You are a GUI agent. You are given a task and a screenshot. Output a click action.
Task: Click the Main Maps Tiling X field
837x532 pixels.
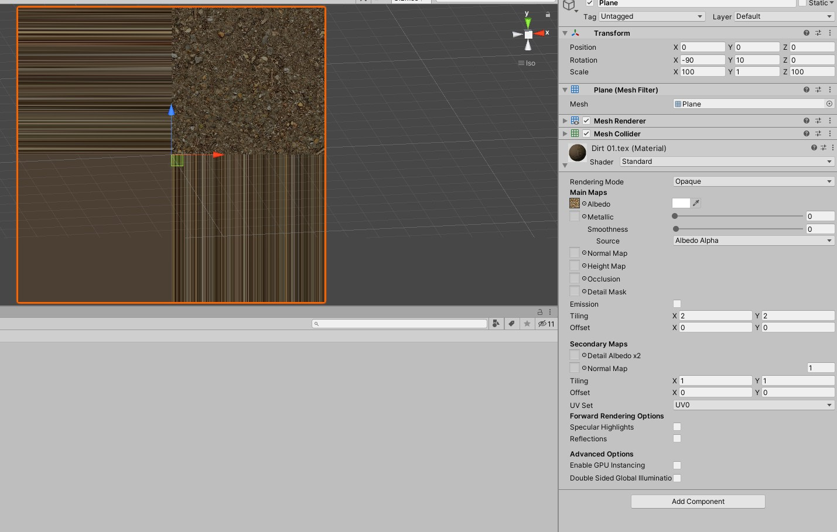(x=715, y=315)
